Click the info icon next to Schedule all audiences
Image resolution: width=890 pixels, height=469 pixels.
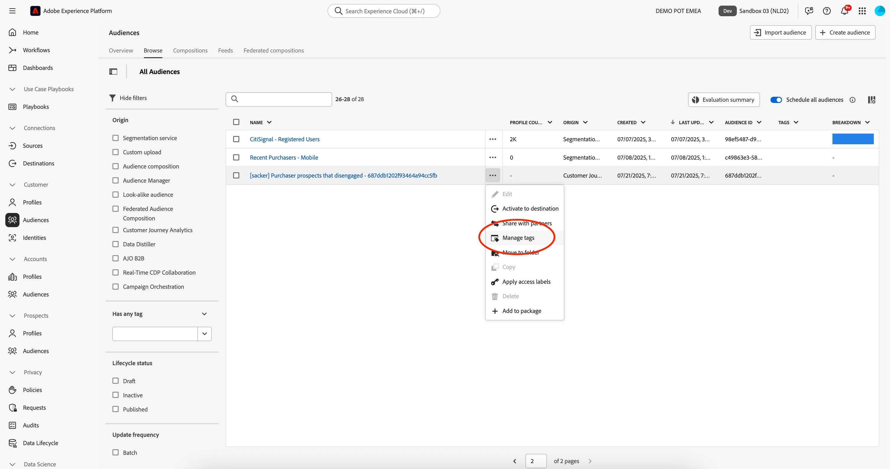[x=853, y=100]
